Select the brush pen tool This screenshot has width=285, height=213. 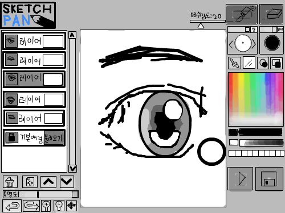[242, 14]
